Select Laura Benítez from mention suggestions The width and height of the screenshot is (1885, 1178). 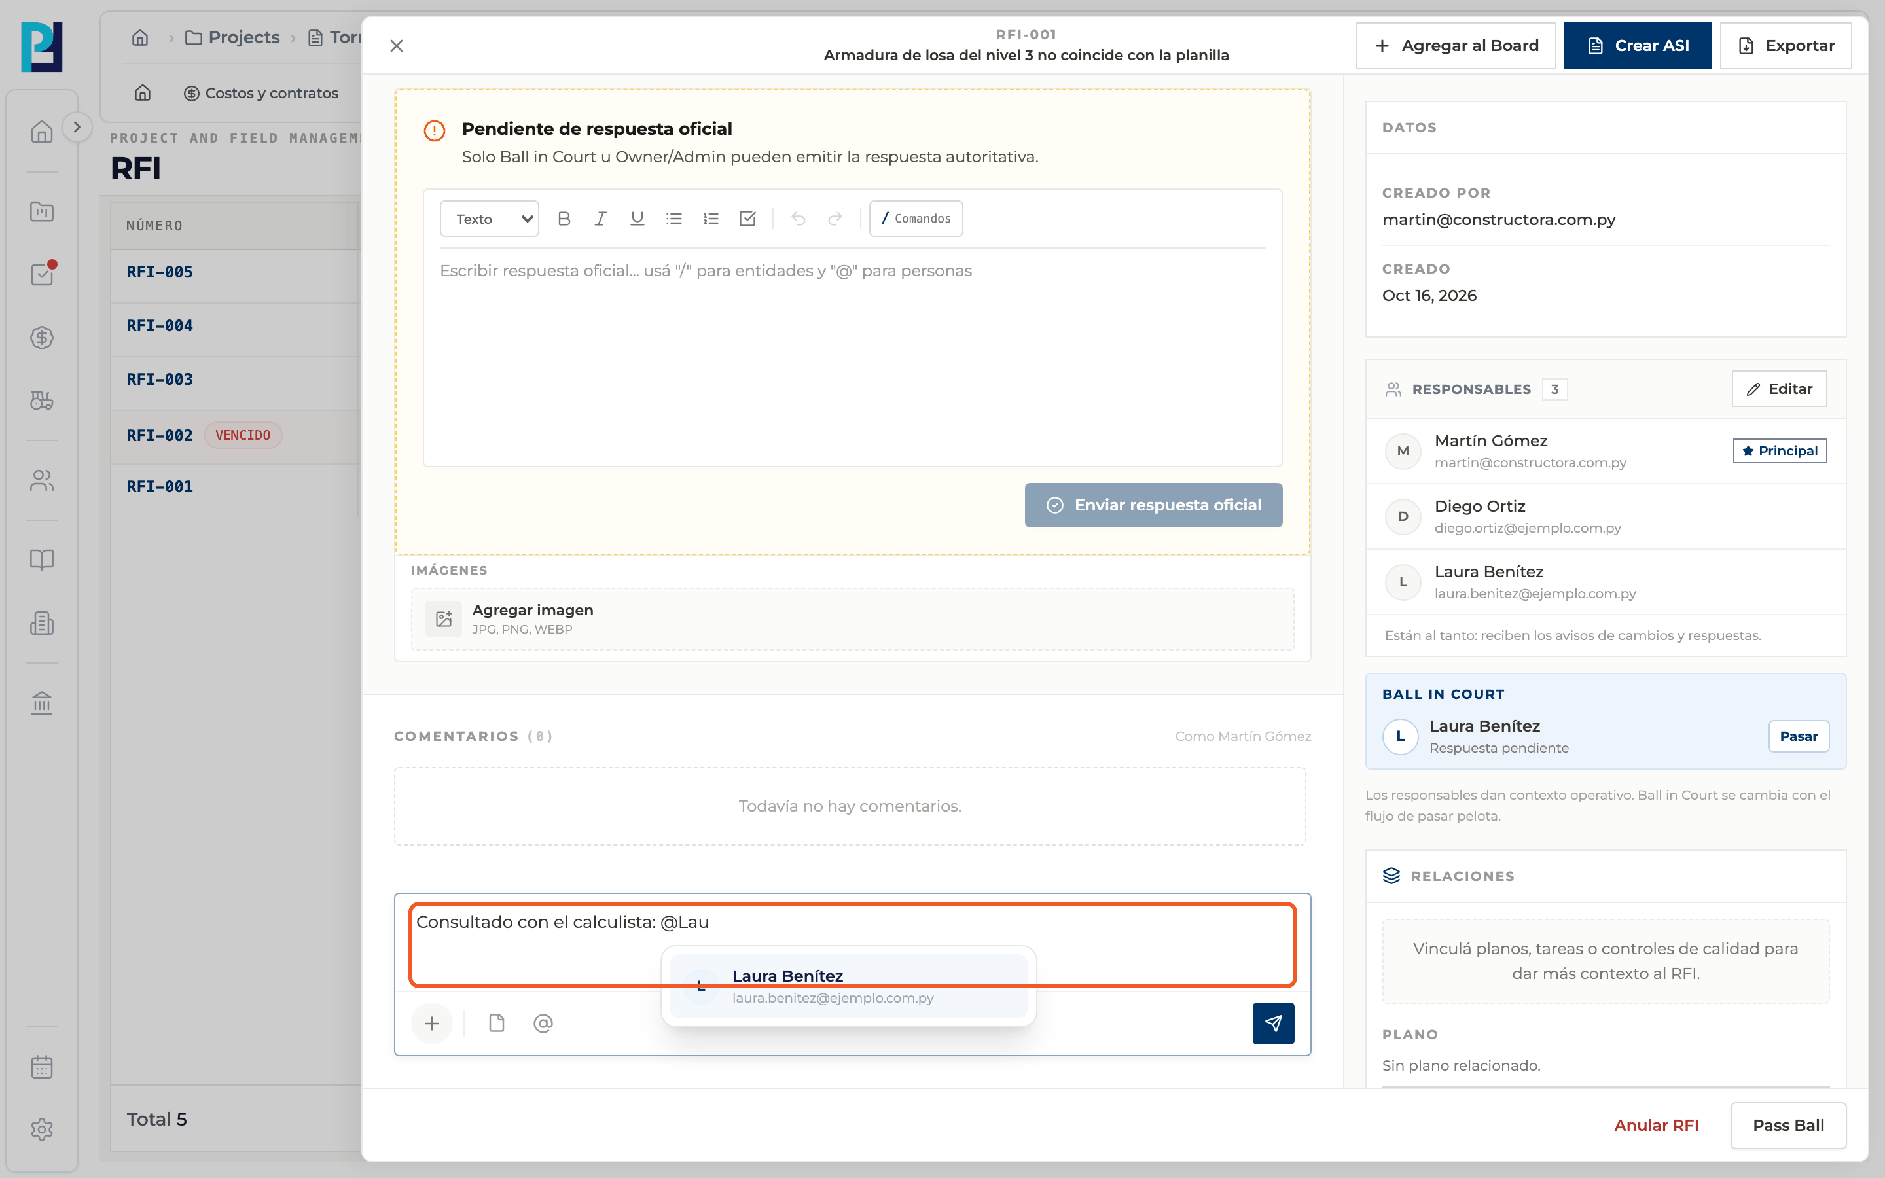[x=848, y=986]
